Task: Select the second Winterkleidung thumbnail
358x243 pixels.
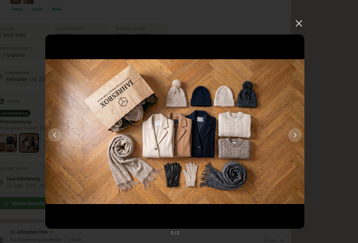Action: click(29, 143)
